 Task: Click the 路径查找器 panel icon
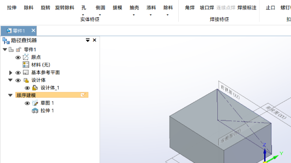pyautogui.click(x=6, y=40)
